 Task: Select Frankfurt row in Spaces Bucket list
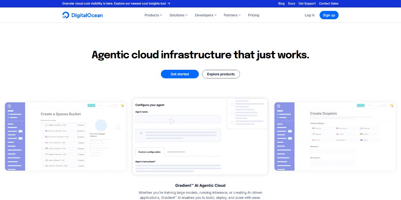pyautogui.click(x=64, y=149)
